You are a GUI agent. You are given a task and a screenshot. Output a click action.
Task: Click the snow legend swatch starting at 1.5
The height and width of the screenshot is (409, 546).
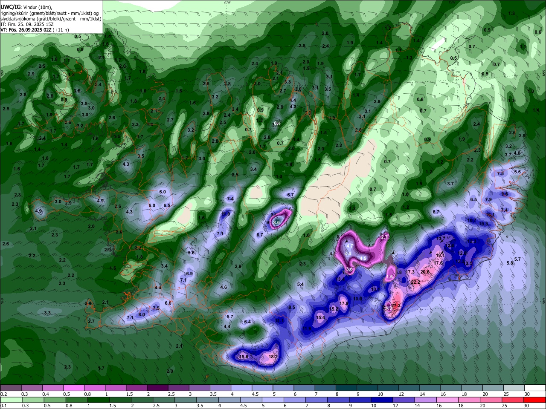click(x=136, y=388)
